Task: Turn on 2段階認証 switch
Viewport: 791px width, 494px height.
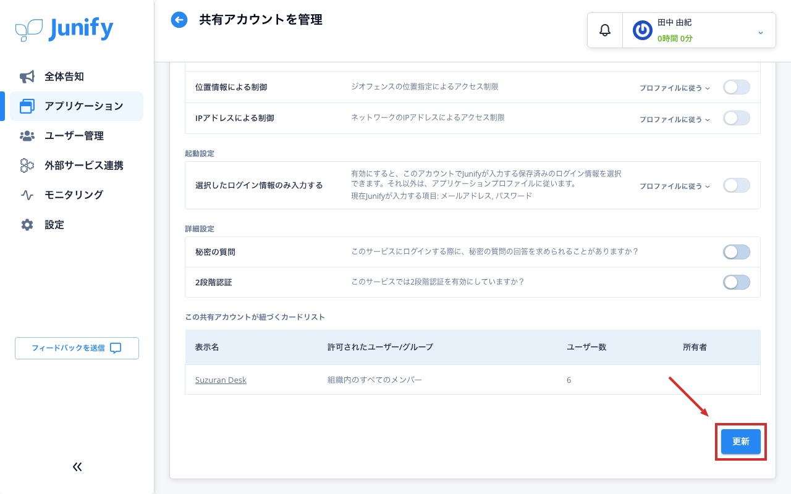Action: (x=737, y=282)
